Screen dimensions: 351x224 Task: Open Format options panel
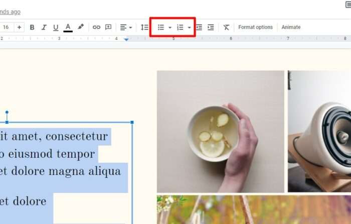(255, 27)
